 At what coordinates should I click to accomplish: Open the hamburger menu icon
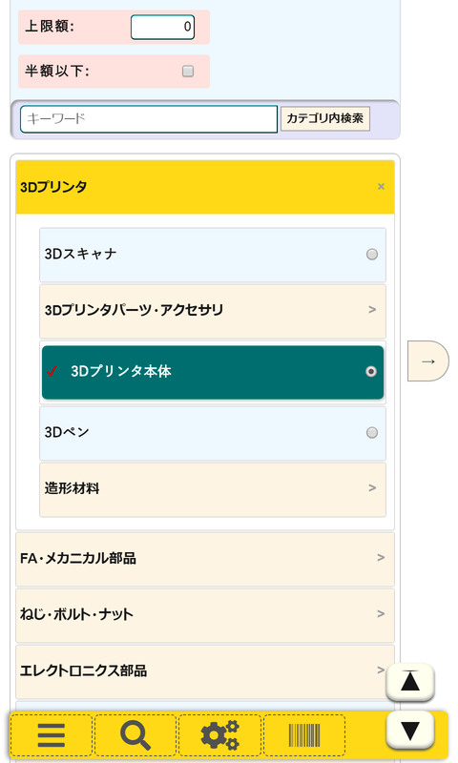tap(52, 734)
